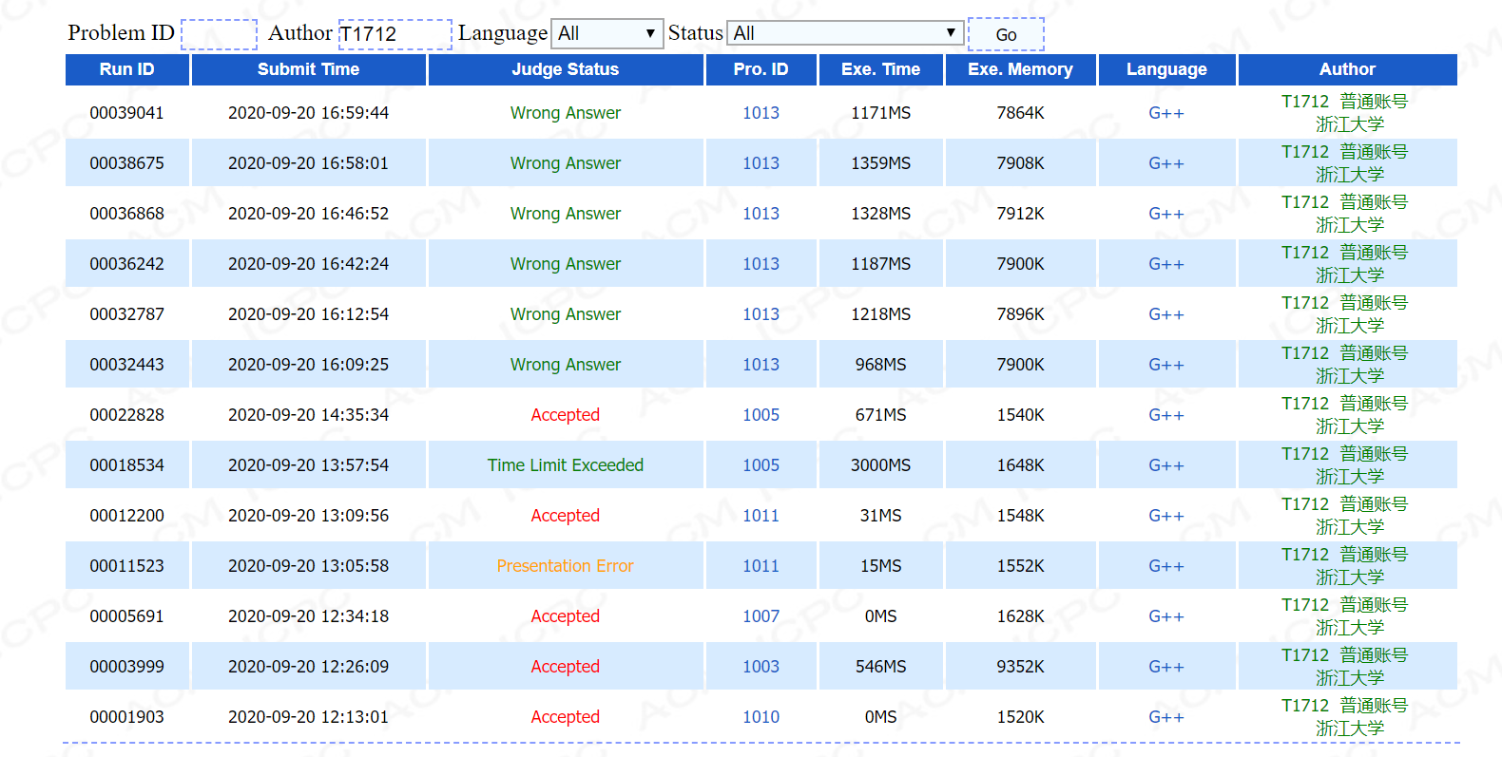Open problem 1007 link

point(761,616)
